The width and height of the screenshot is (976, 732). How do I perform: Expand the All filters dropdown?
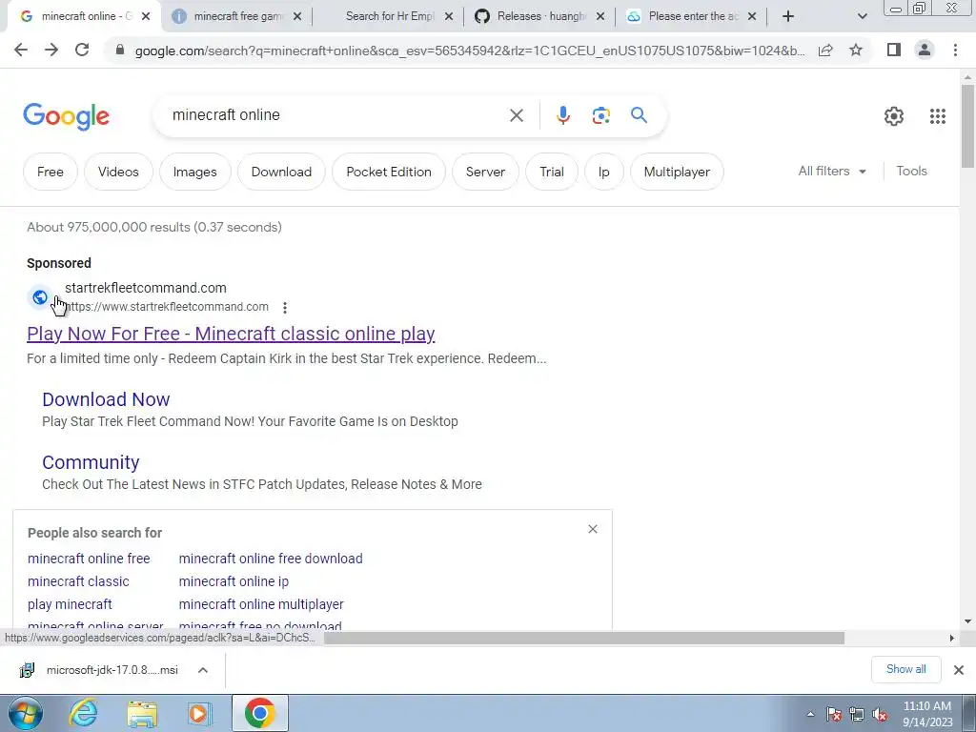[832, 172]
